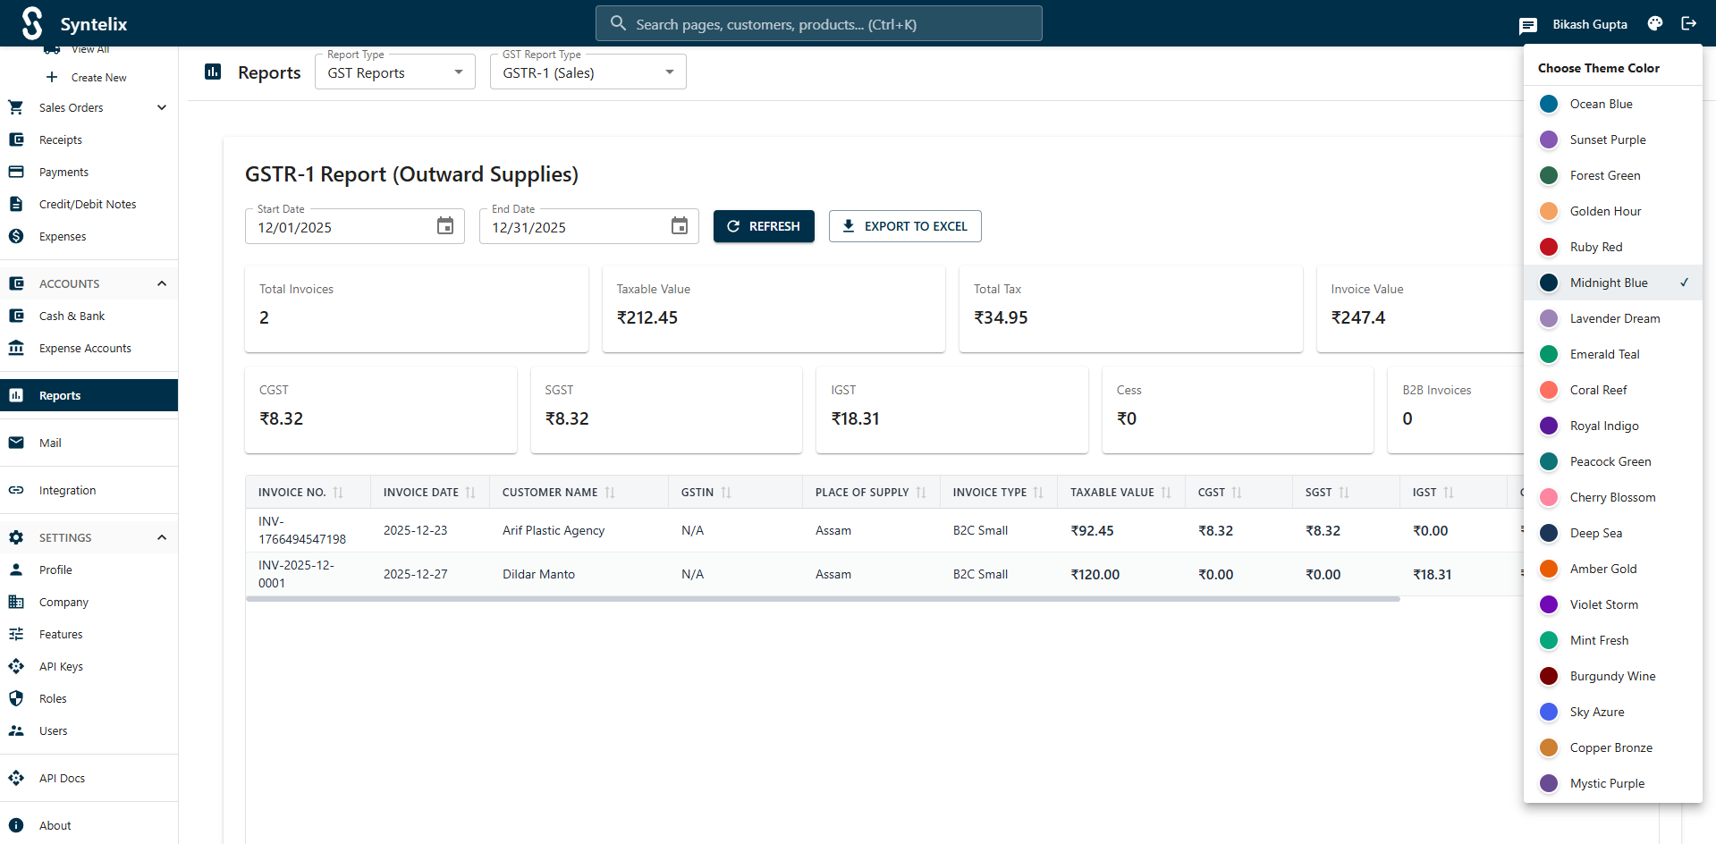Image resolution: width=1716 pixels, height=844 pixels.
Task: Click the logout icon top right
Action: point(1689,23)
